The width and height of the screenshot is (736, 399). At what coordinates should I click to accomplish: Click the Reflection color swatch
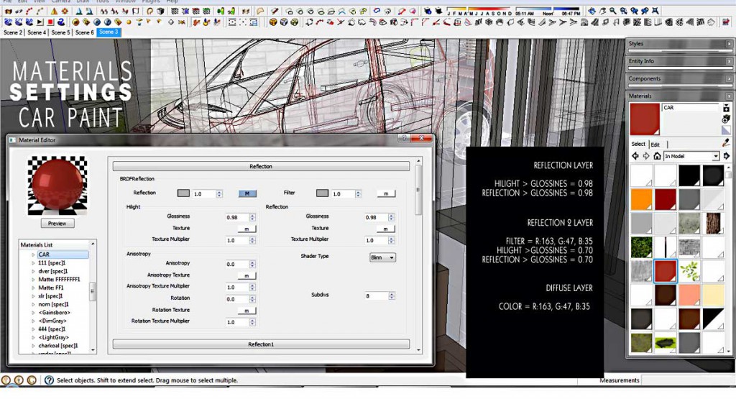(183, 193)
